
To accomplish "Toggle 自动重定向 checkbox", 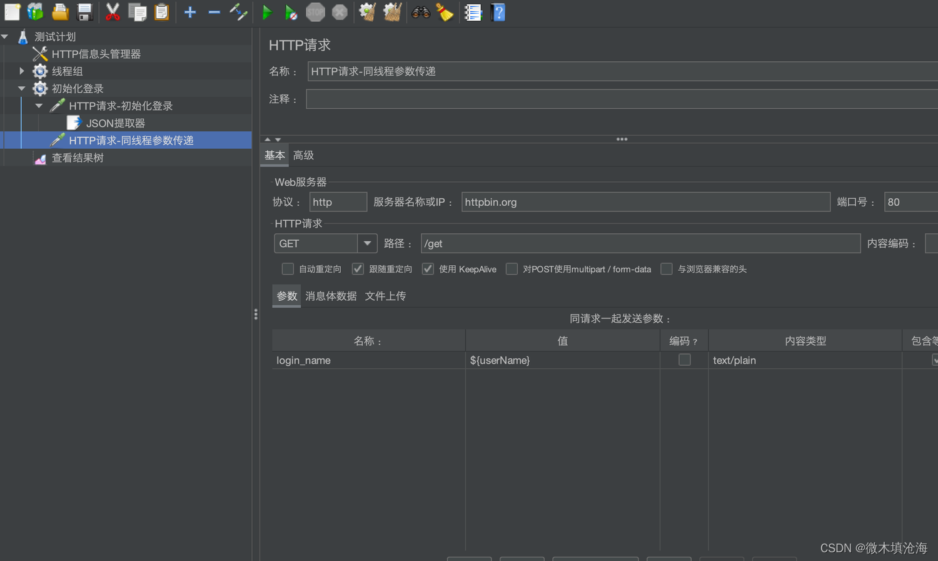I will pos(288,269).
